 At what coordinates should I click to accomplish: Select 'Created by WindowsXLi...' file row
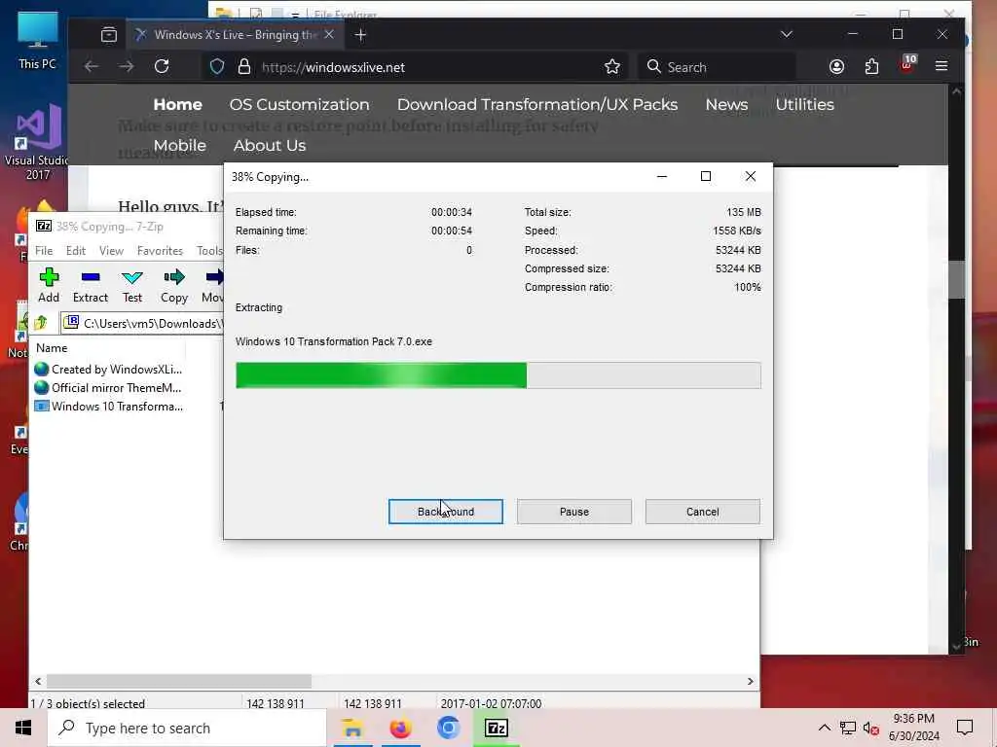pos(108,369)
